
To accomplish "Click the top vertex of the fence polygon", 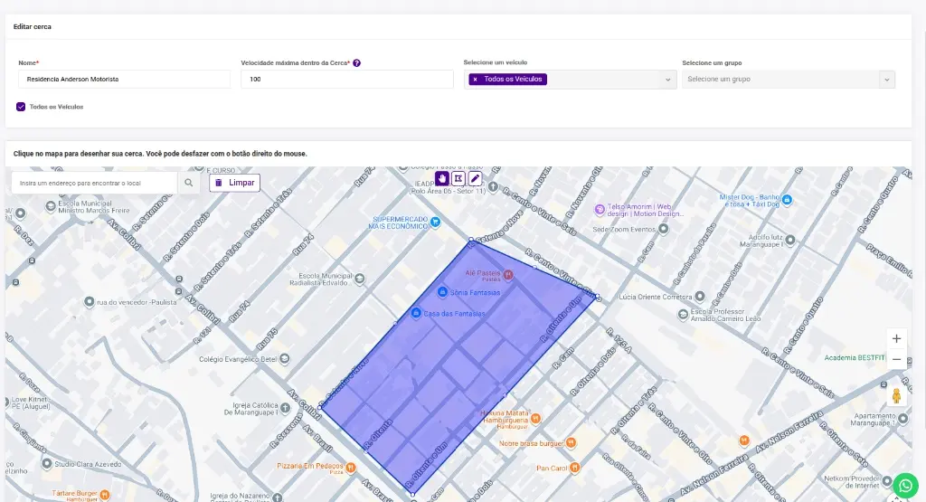I will pyautogui.click(x=470, y=240).
